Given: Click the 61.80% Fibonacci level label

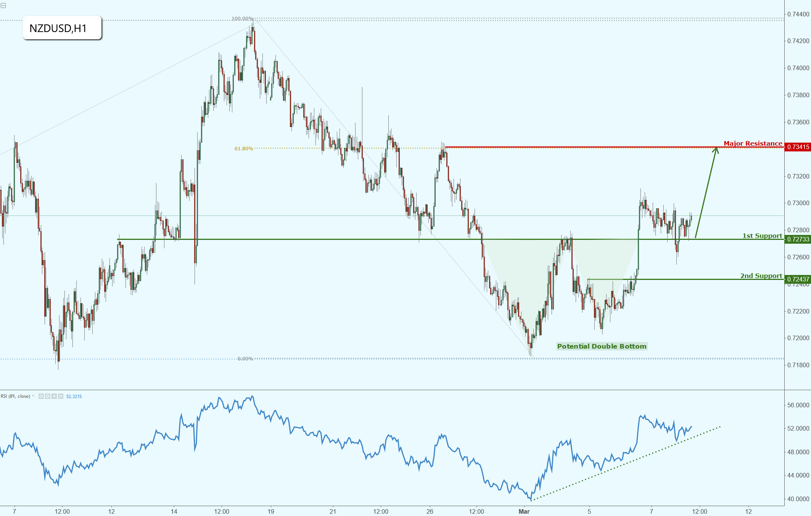Looking at the screenshot, I should 244,149.
